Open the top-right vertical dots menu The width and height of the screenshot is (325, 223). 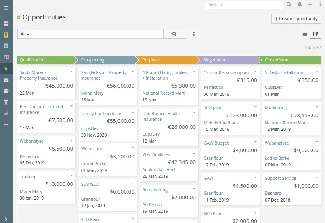pyautogui.click(x=320, y=4)
